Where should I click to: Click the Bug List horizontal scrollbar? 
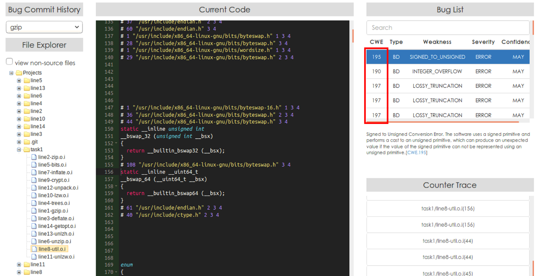tap(443, 121)
